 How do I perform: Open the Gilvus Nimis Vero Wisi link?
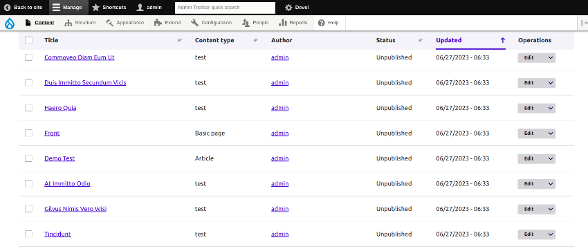75,209
